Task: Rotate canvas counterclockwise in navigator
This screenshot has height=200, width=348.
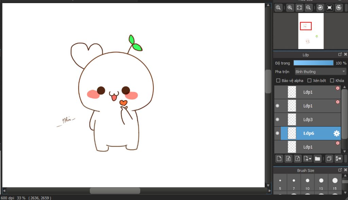Action: [x=320, y=8]
